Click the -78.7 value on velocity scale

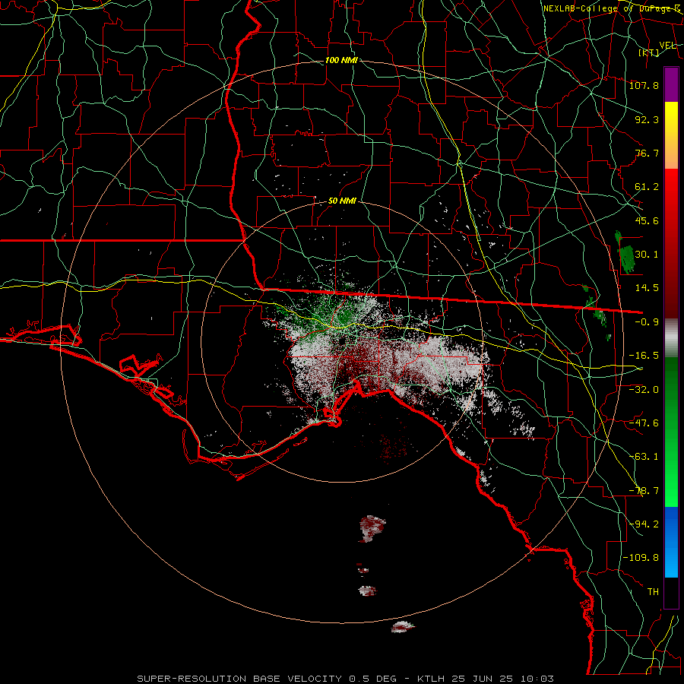[x=644, y=491]
